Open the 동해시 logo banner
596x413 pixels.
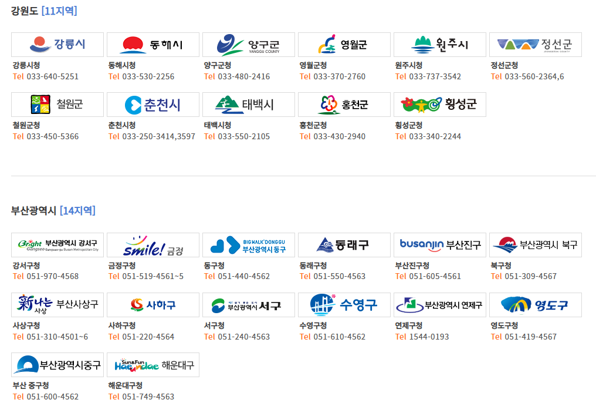click(153, 45)
